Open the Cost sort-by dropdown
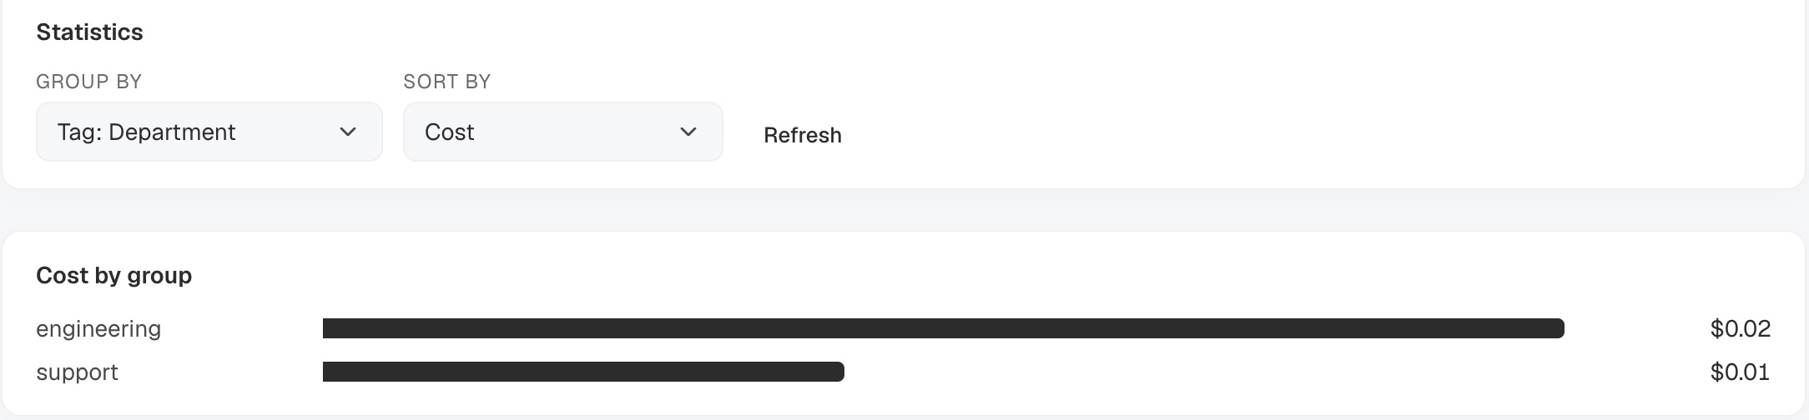This screenshot has height=420, width=1809. click(562, 132)
